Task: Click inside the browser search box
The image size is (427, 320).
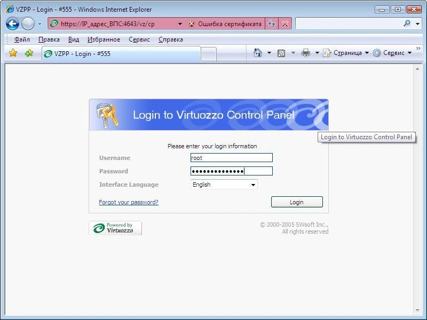Action: coord(349,23)
